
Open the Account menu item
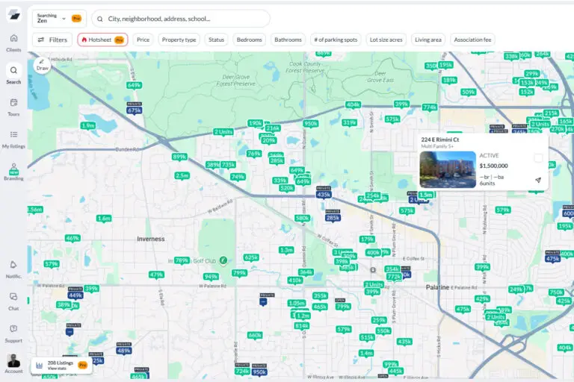coord(13,363)
